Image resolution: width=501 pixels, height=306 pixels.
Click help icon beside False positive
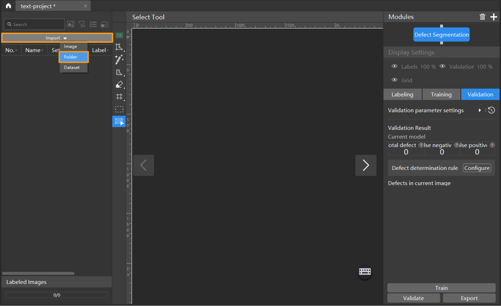coord(492,145)
